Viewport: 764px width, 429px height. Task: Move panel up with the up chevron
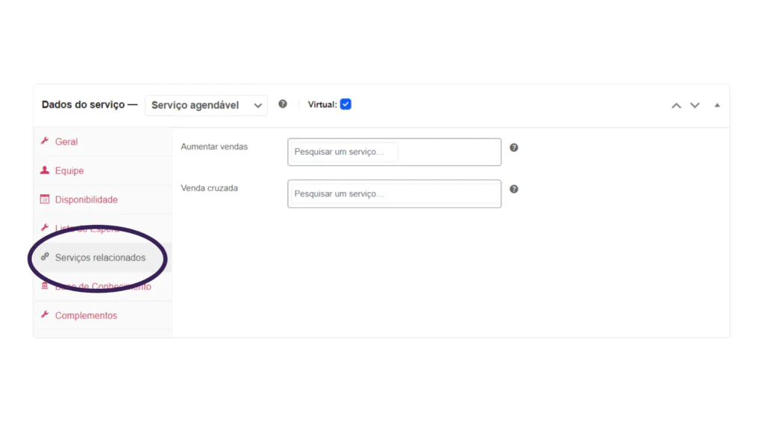(x=676, y=106)
